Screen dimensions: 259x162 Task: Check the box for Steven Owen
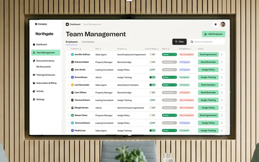pos(69,115)
